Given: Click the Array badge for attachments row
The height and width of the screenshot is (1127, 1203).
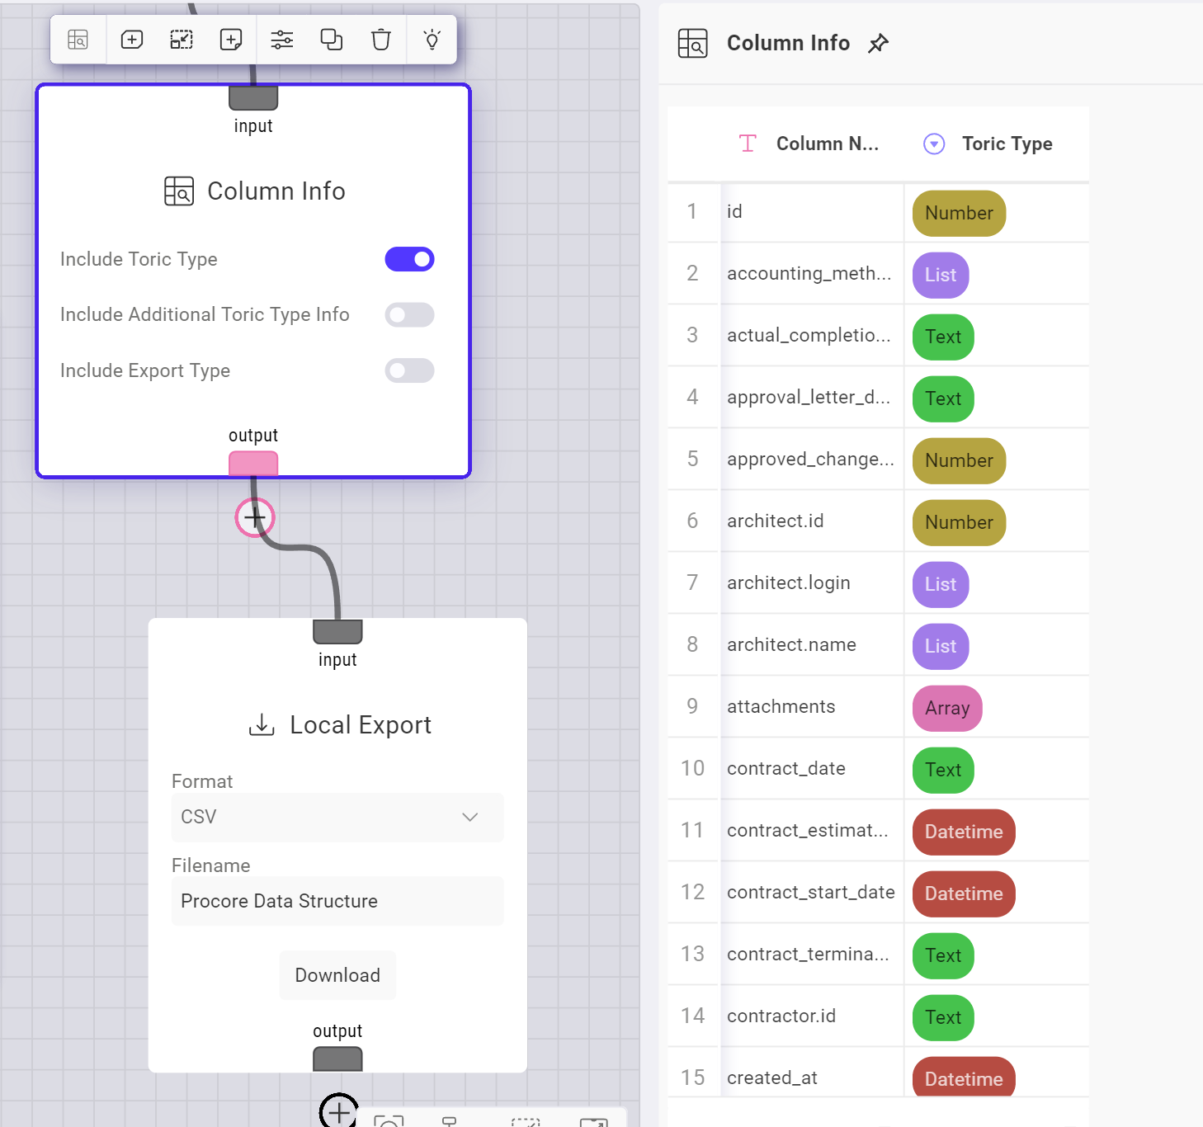Looking at the screenshot, I should coord(947,709).
